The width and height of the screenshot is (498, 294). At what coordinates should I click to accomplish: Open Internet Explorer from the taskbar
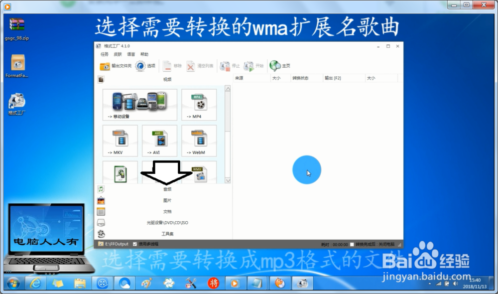(35, 283)
